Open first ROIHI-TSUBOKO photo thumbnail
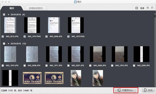Viewport: 156px width, 94px height. click(32, 78)
